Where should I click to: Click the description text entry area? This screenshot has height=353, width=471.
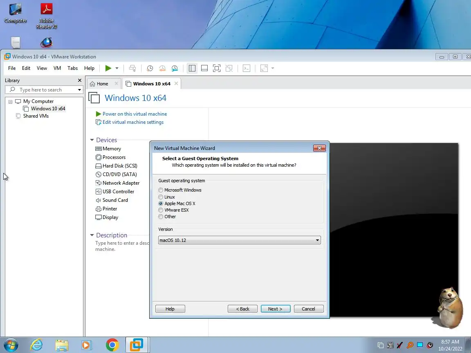(x=122, y=246)
